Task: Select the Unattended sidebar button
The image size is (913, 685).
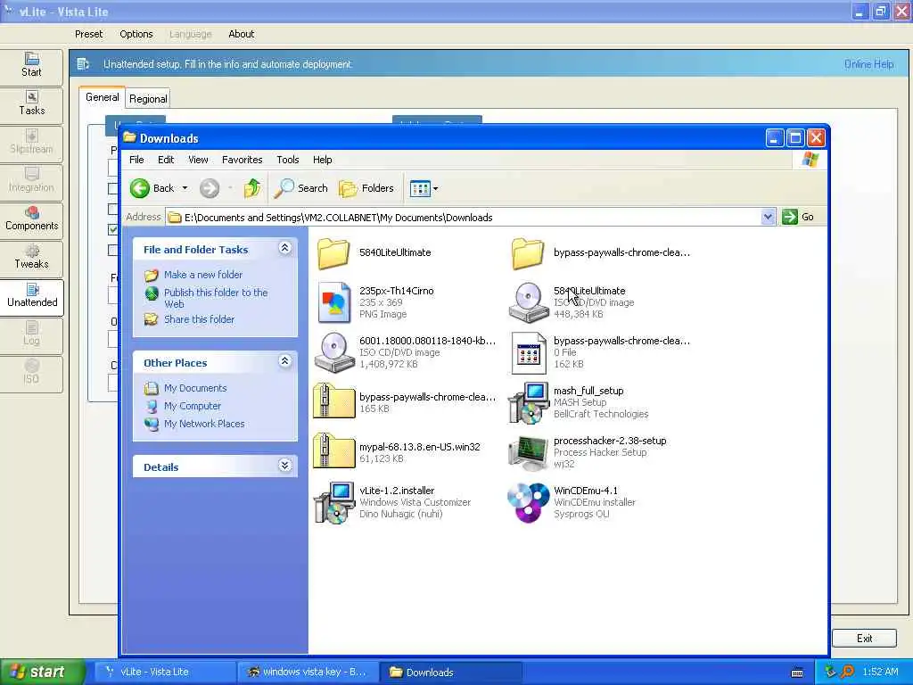Action: coord(31,297)
